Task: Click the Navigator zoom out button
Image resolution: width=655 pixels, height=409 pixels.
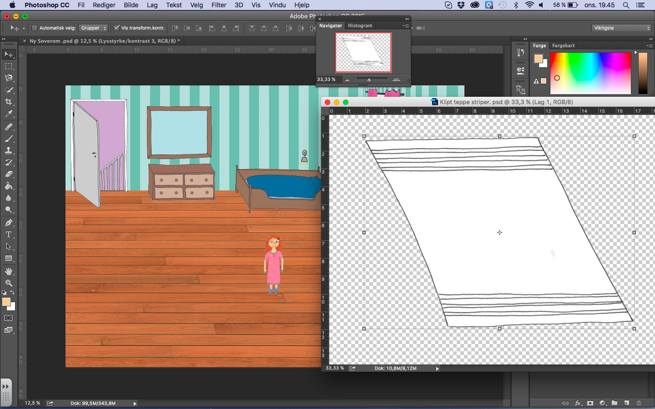Action: click(347, 80)
